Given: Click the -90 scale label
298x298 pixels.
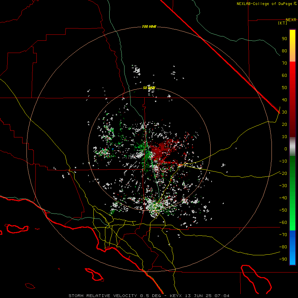Looking at the screenshot, I should [283, 259].
